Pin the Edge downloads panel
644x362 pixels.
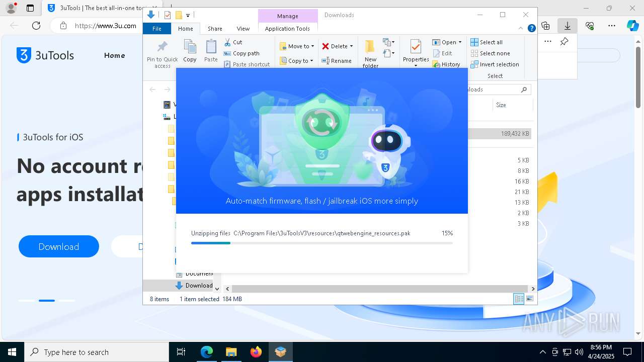pyautogui.click(x=565, y=42)
